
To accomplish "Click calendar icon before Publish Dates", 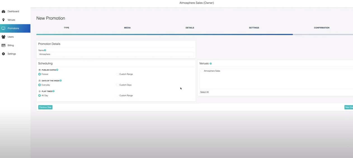I will click(x=39, y=70).
